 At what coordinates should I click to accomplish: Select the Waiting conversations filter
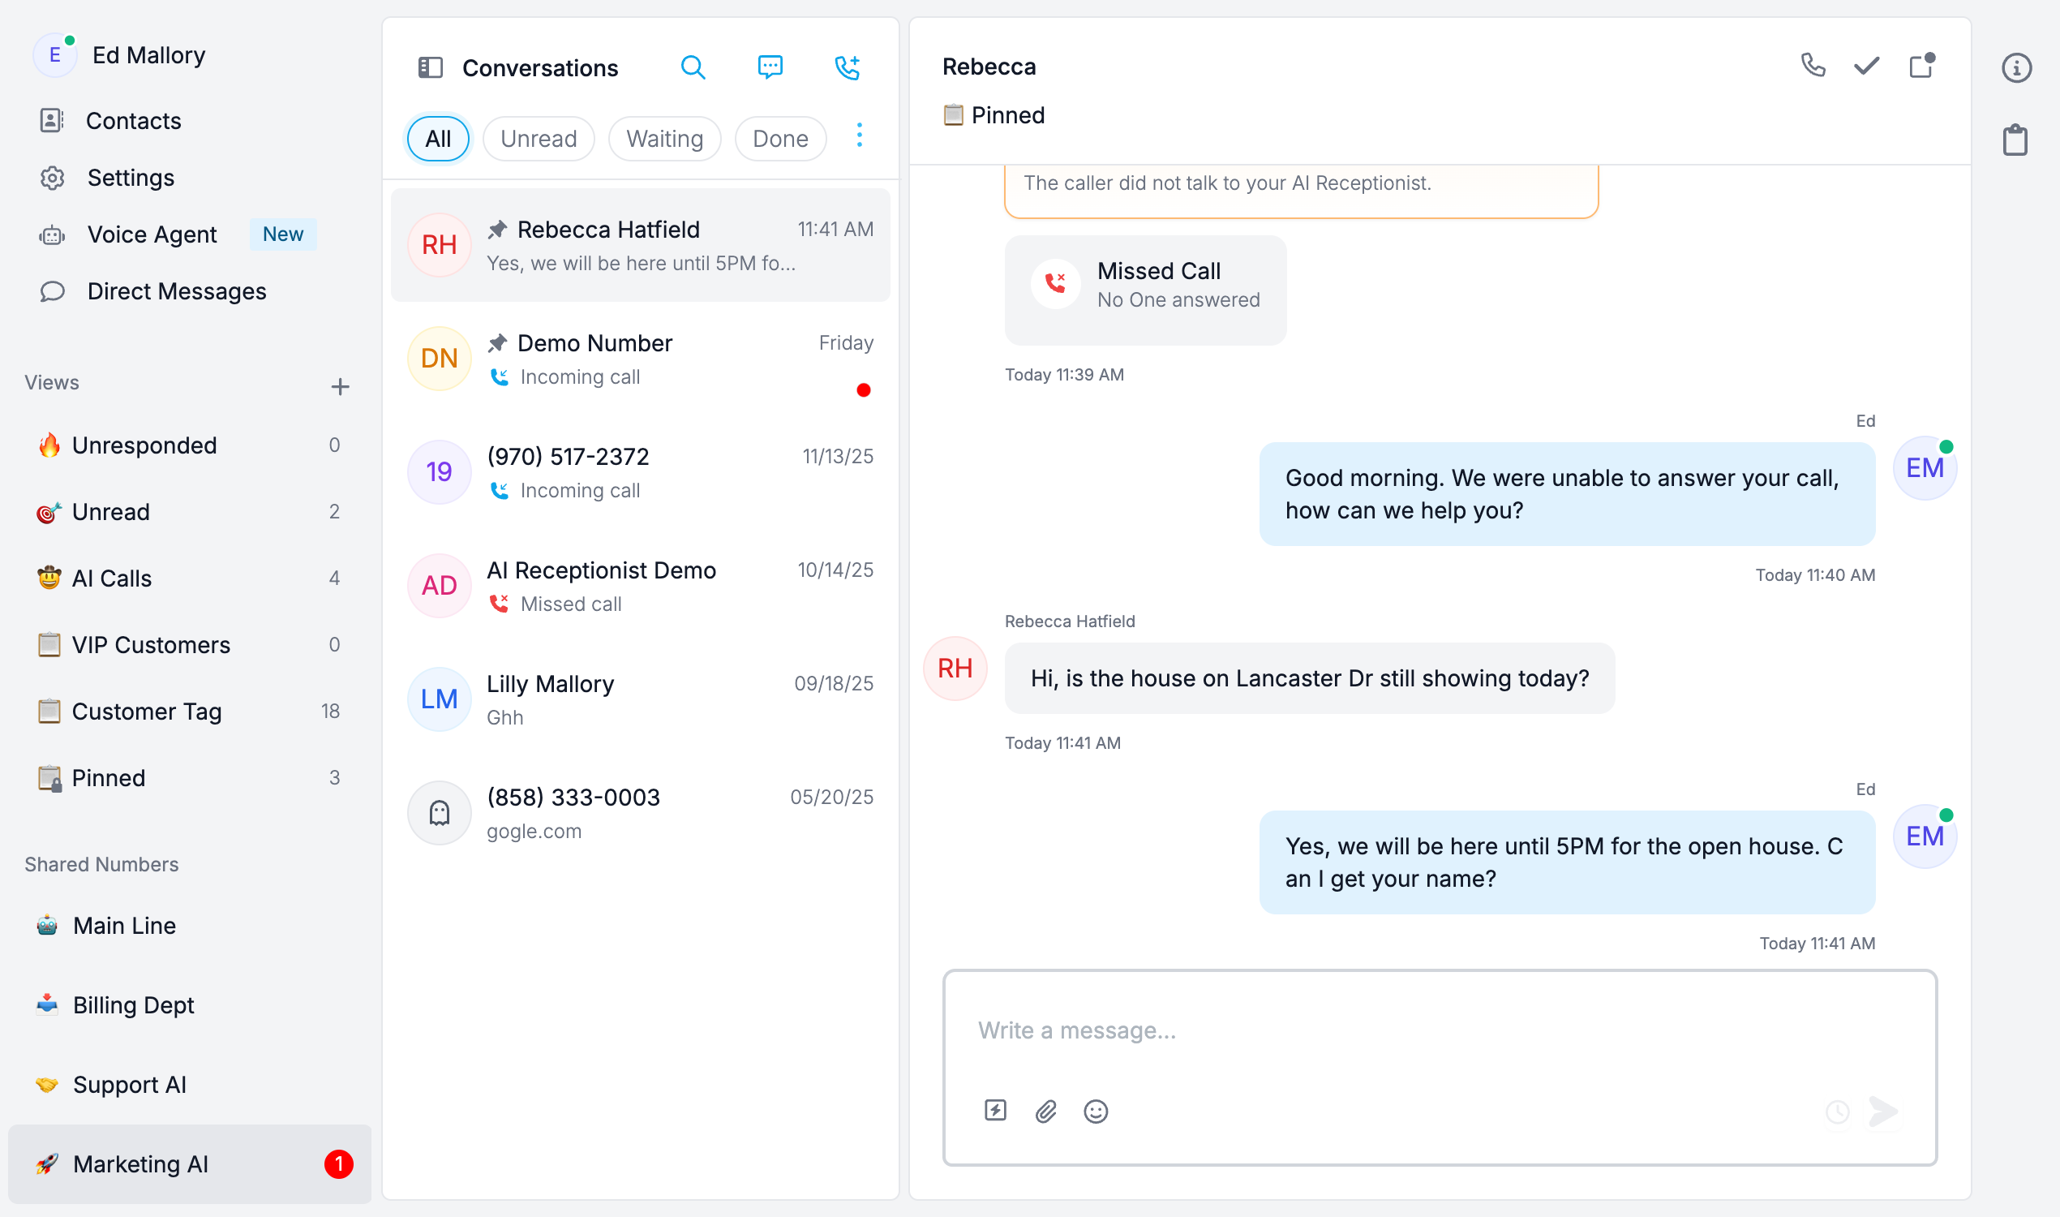point(664,138)
